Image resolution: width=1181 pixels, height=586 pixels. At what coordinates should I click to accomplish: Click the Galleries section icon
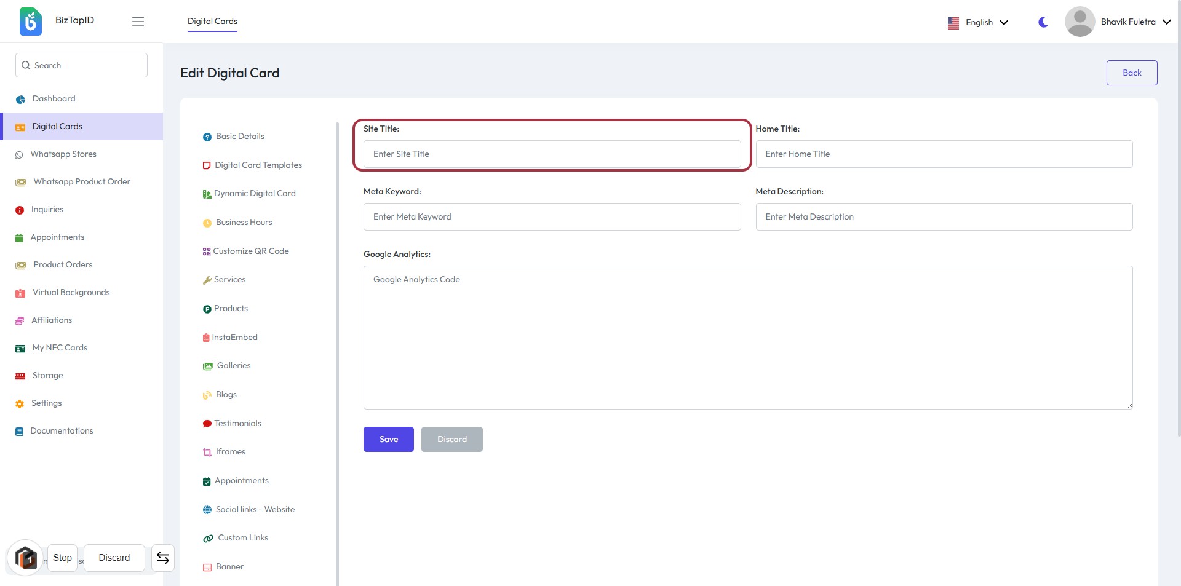[x=208, y=366]
